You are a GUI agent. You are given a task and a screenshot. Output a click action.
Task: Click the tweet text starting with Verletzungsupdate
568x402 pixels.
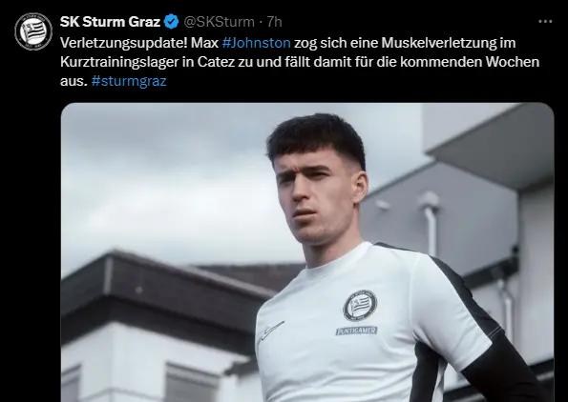click(x=300, y=62)
